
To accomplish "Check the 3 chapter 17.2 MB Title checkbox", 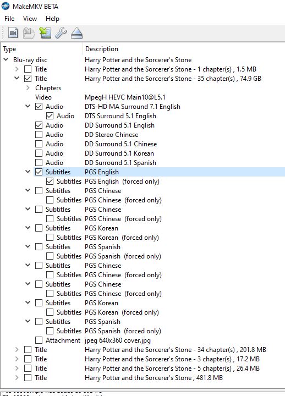I will [28, 359].
